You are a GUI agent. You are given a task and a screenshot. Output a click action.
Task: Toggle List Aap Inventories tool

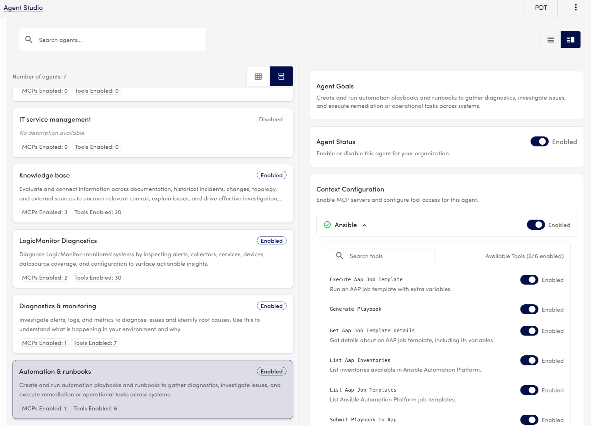click(529, 360)
